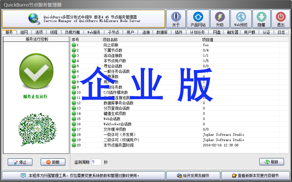Click the info bar about 外围管理工具
The height and width of the screenshot is (182, 292).
[84, 175]
